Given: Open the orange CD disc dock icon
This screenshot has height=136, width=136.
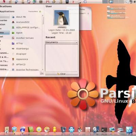Looking at the screenshot, I should point(47,130).
